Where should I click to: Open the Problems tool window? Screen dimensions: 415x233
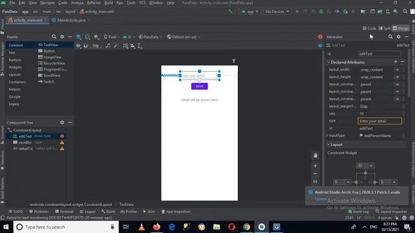[39, 212]
